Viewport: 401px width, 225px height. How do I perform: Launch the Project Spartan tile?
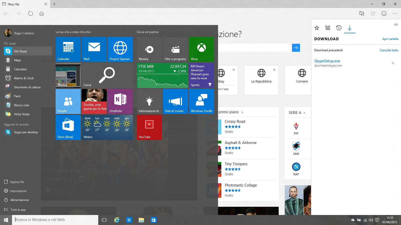tap(120, 49)
